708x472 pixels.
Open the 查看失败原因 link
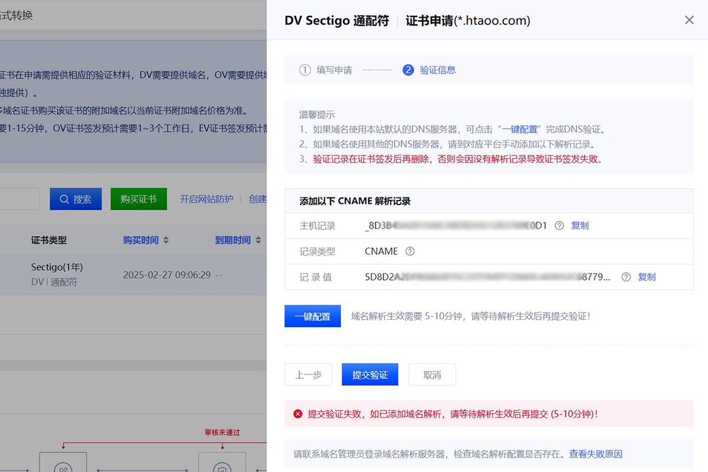595,454
